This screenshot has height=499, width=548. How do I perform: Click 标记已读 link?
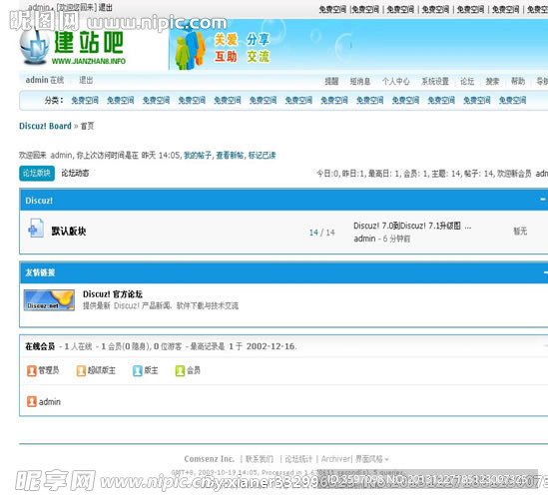tap(262, 155)
